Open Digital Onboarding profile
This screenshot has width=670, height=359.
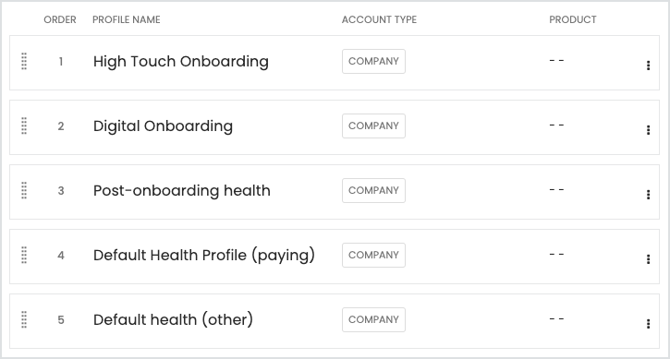(x=163, y=126)
